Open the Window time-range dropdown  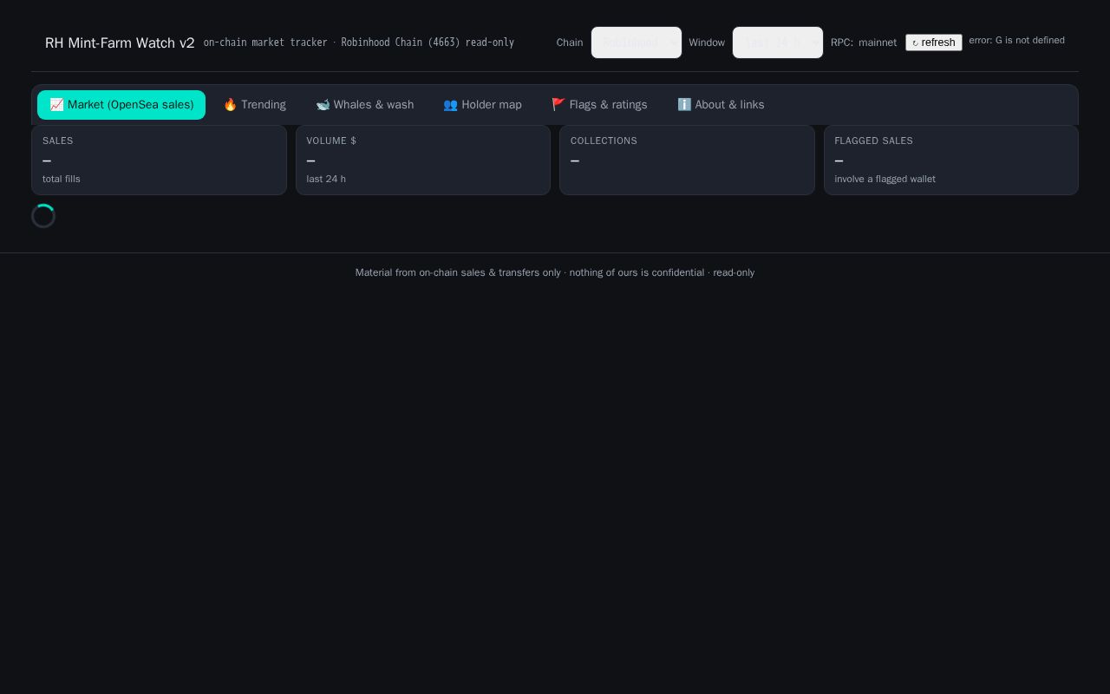click(778, 43)
